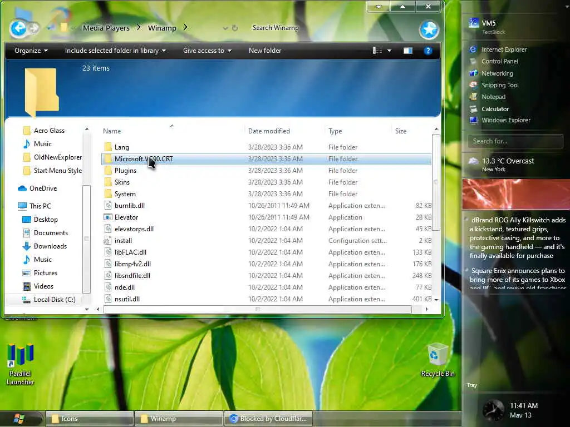
Task: Select the Skins folder icon
Action: coord(108,182)
